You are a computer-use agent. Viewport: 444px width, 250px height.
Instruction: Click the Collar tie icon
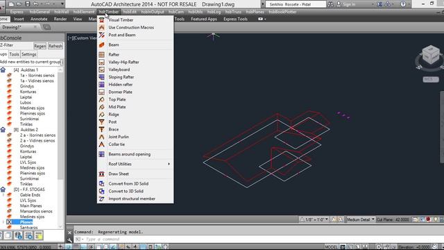click(x=102, y=144)
